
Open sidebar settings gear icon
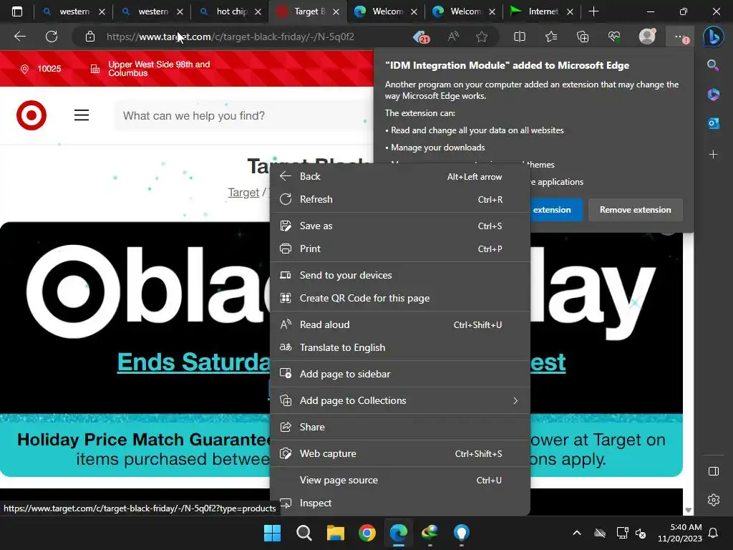coord(714,500)
